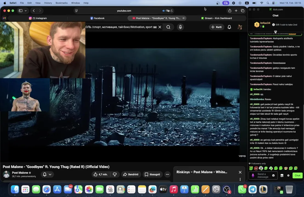This screenshot has height=197, width=304.
Task: Open the Window menu
Action: [75, 3]
